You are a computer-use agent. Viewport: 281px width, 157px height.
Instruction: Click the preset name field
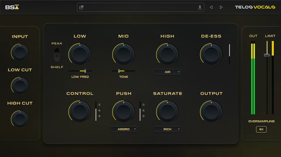pos(140,7)
